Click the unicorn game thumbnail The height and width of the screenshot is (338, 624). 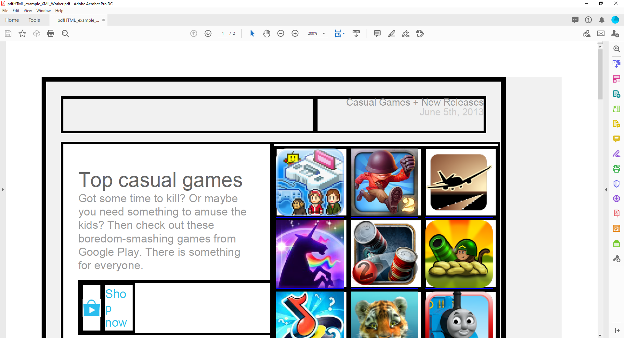click(x=310, y=254)
